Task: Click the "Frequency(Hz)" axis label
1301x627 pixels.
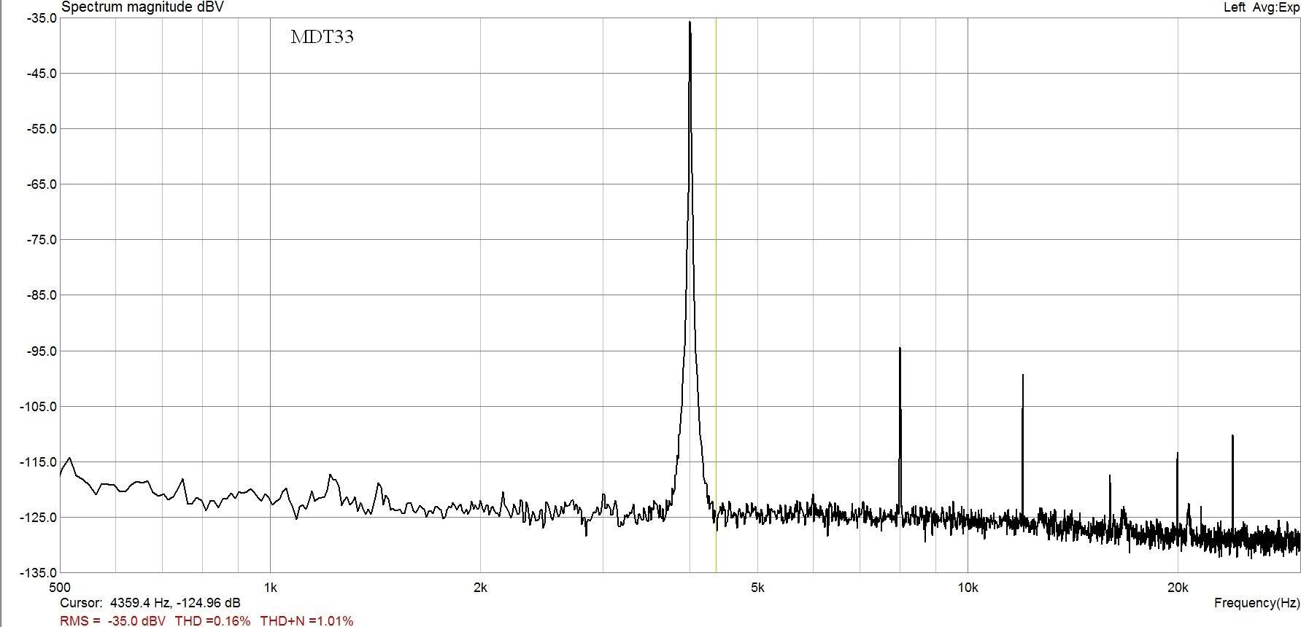Action: [1256, 603]
